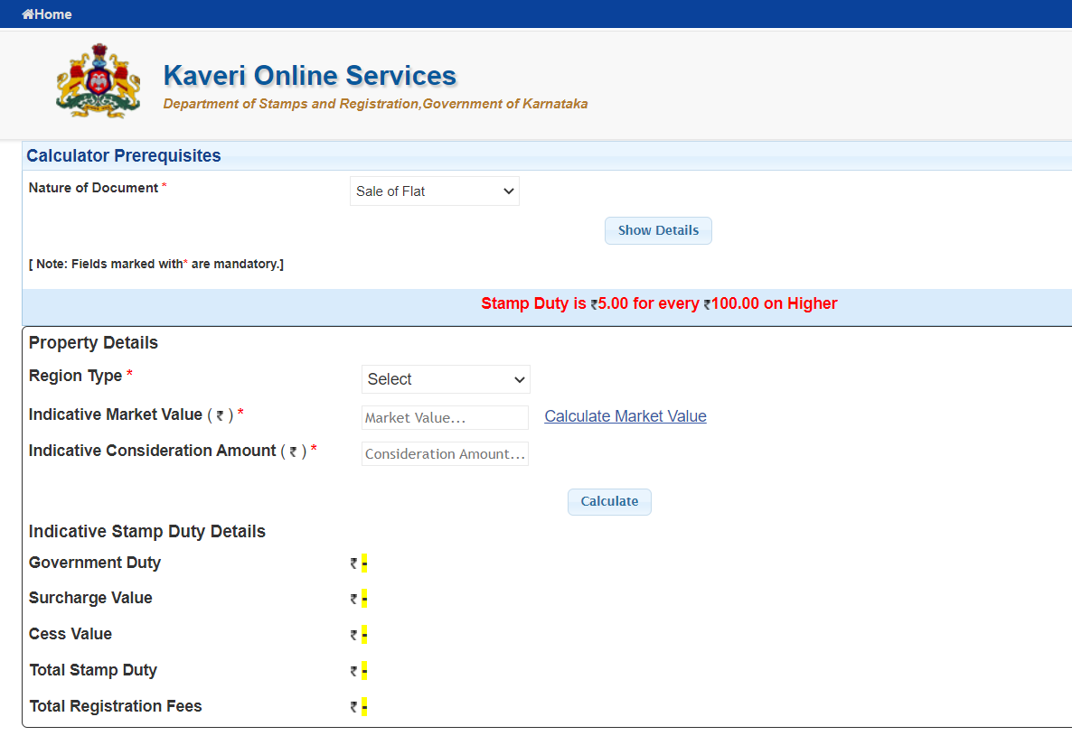Click the Cess Value label
The image size is (1072, 745).
tap(71, 634)
